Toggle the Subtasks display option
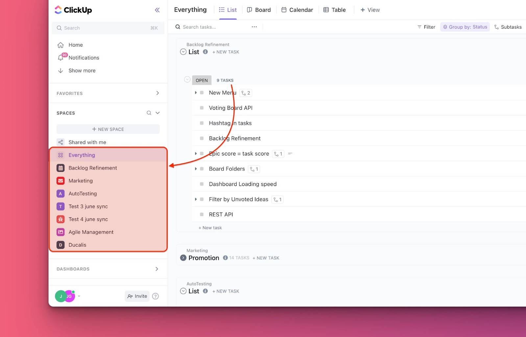Screen dimensions: 526x337 click(x=508, y=27)
